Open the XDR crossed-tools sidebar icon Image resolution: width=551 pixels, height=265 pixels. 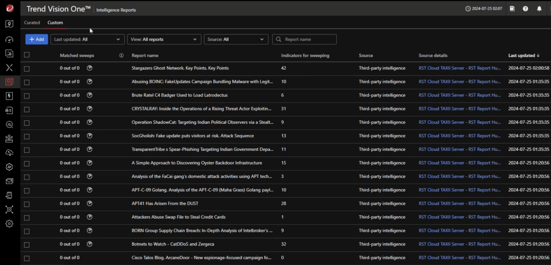point(9,68)
